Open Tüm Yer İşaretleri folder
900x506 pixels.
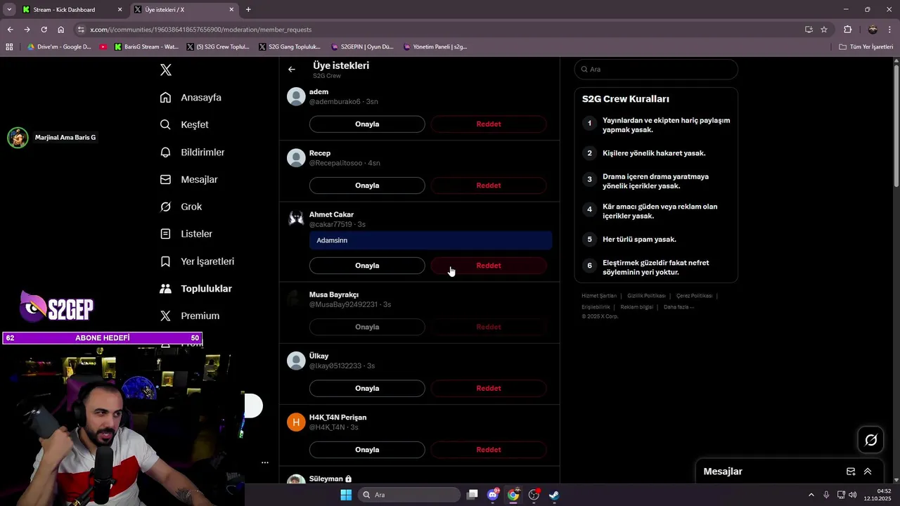(x=866, y=47)
